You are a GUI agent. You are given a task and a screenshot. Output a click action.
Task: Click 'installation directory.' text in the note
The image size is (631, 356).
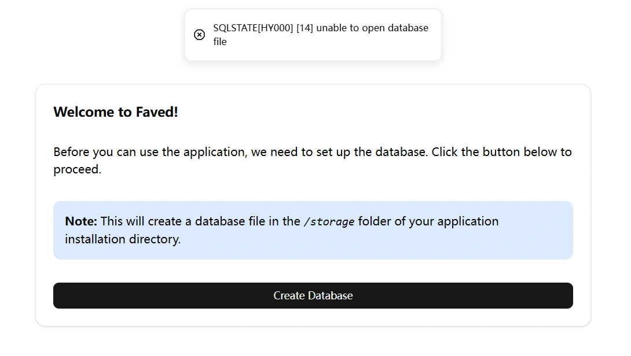click(x=123, y=239)
